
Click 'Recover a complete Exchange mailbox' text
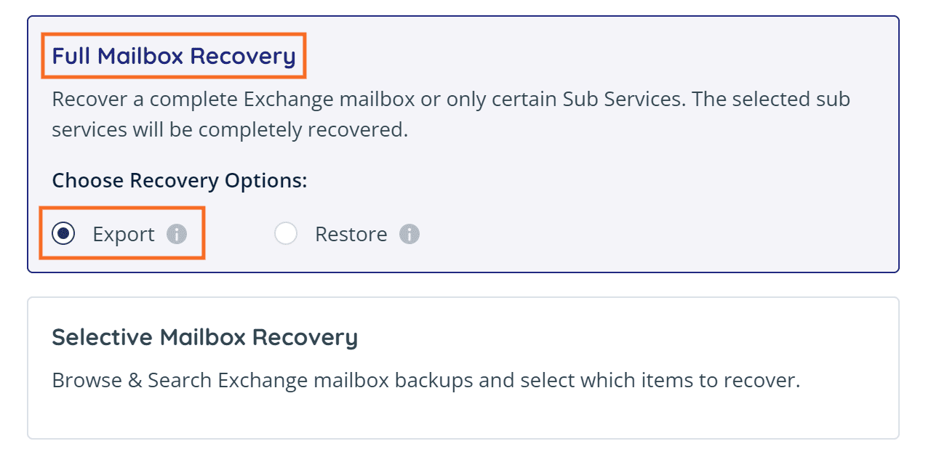pos(233,99)
